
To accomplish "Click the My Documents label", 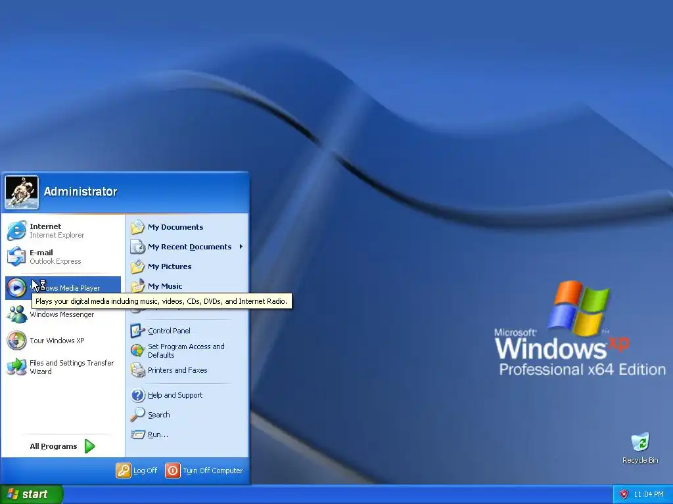I will 175,226.
